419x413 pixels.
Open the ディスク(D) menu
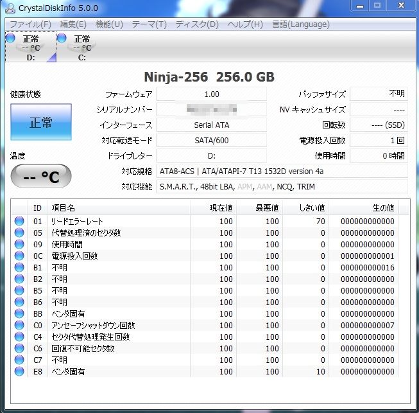pos(197,24)
